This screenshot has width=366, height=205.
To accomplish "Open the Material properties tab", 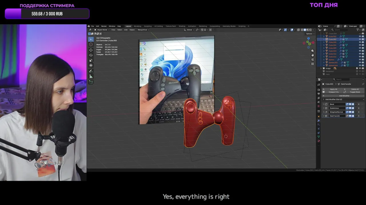I will tap(319, 141).
